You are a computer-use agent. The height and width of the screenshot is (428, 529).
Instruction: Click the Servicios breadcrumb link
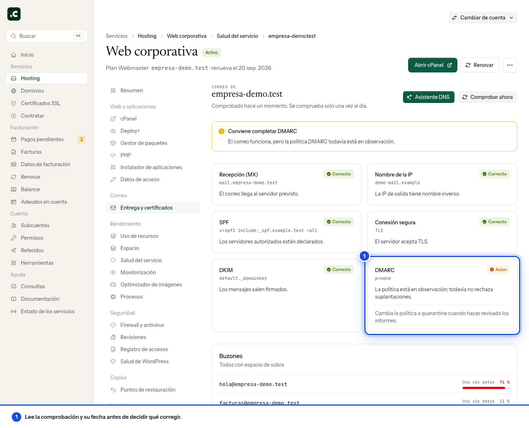click(116, 36)
